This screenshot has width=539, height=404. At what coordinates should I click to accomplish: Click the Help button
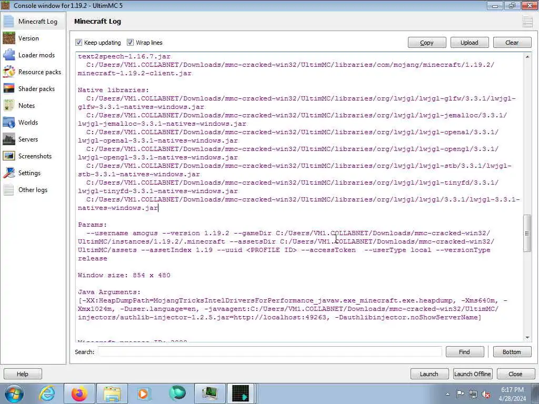[x=23, y=374]
